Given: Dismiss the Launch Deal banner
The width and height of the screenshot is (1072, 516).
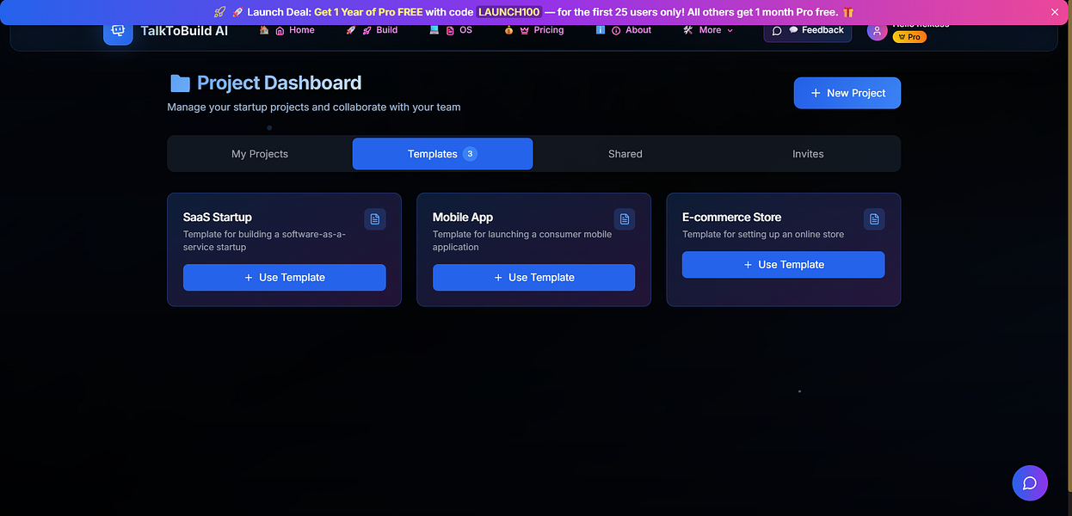Looking at the screenshot, I should coord(1055,12).
